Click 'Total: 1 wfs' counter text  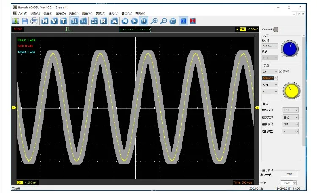[x=26, y=52]
